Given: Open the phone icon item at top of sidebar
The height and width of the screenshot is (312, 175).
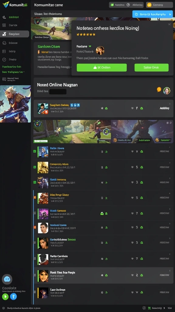Looking at the screenshot, I should coord(4,17).
